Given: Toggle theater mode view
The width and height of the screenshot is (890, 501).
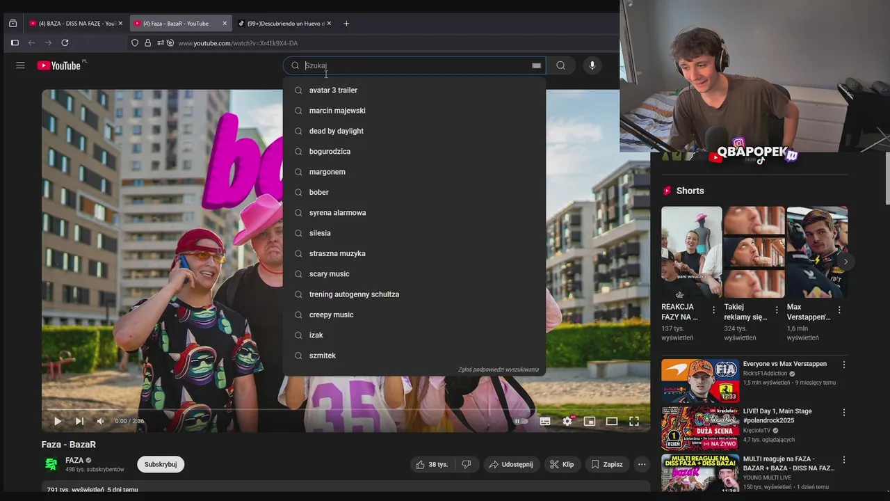Looking at the screenshot, I should [612, 421].
